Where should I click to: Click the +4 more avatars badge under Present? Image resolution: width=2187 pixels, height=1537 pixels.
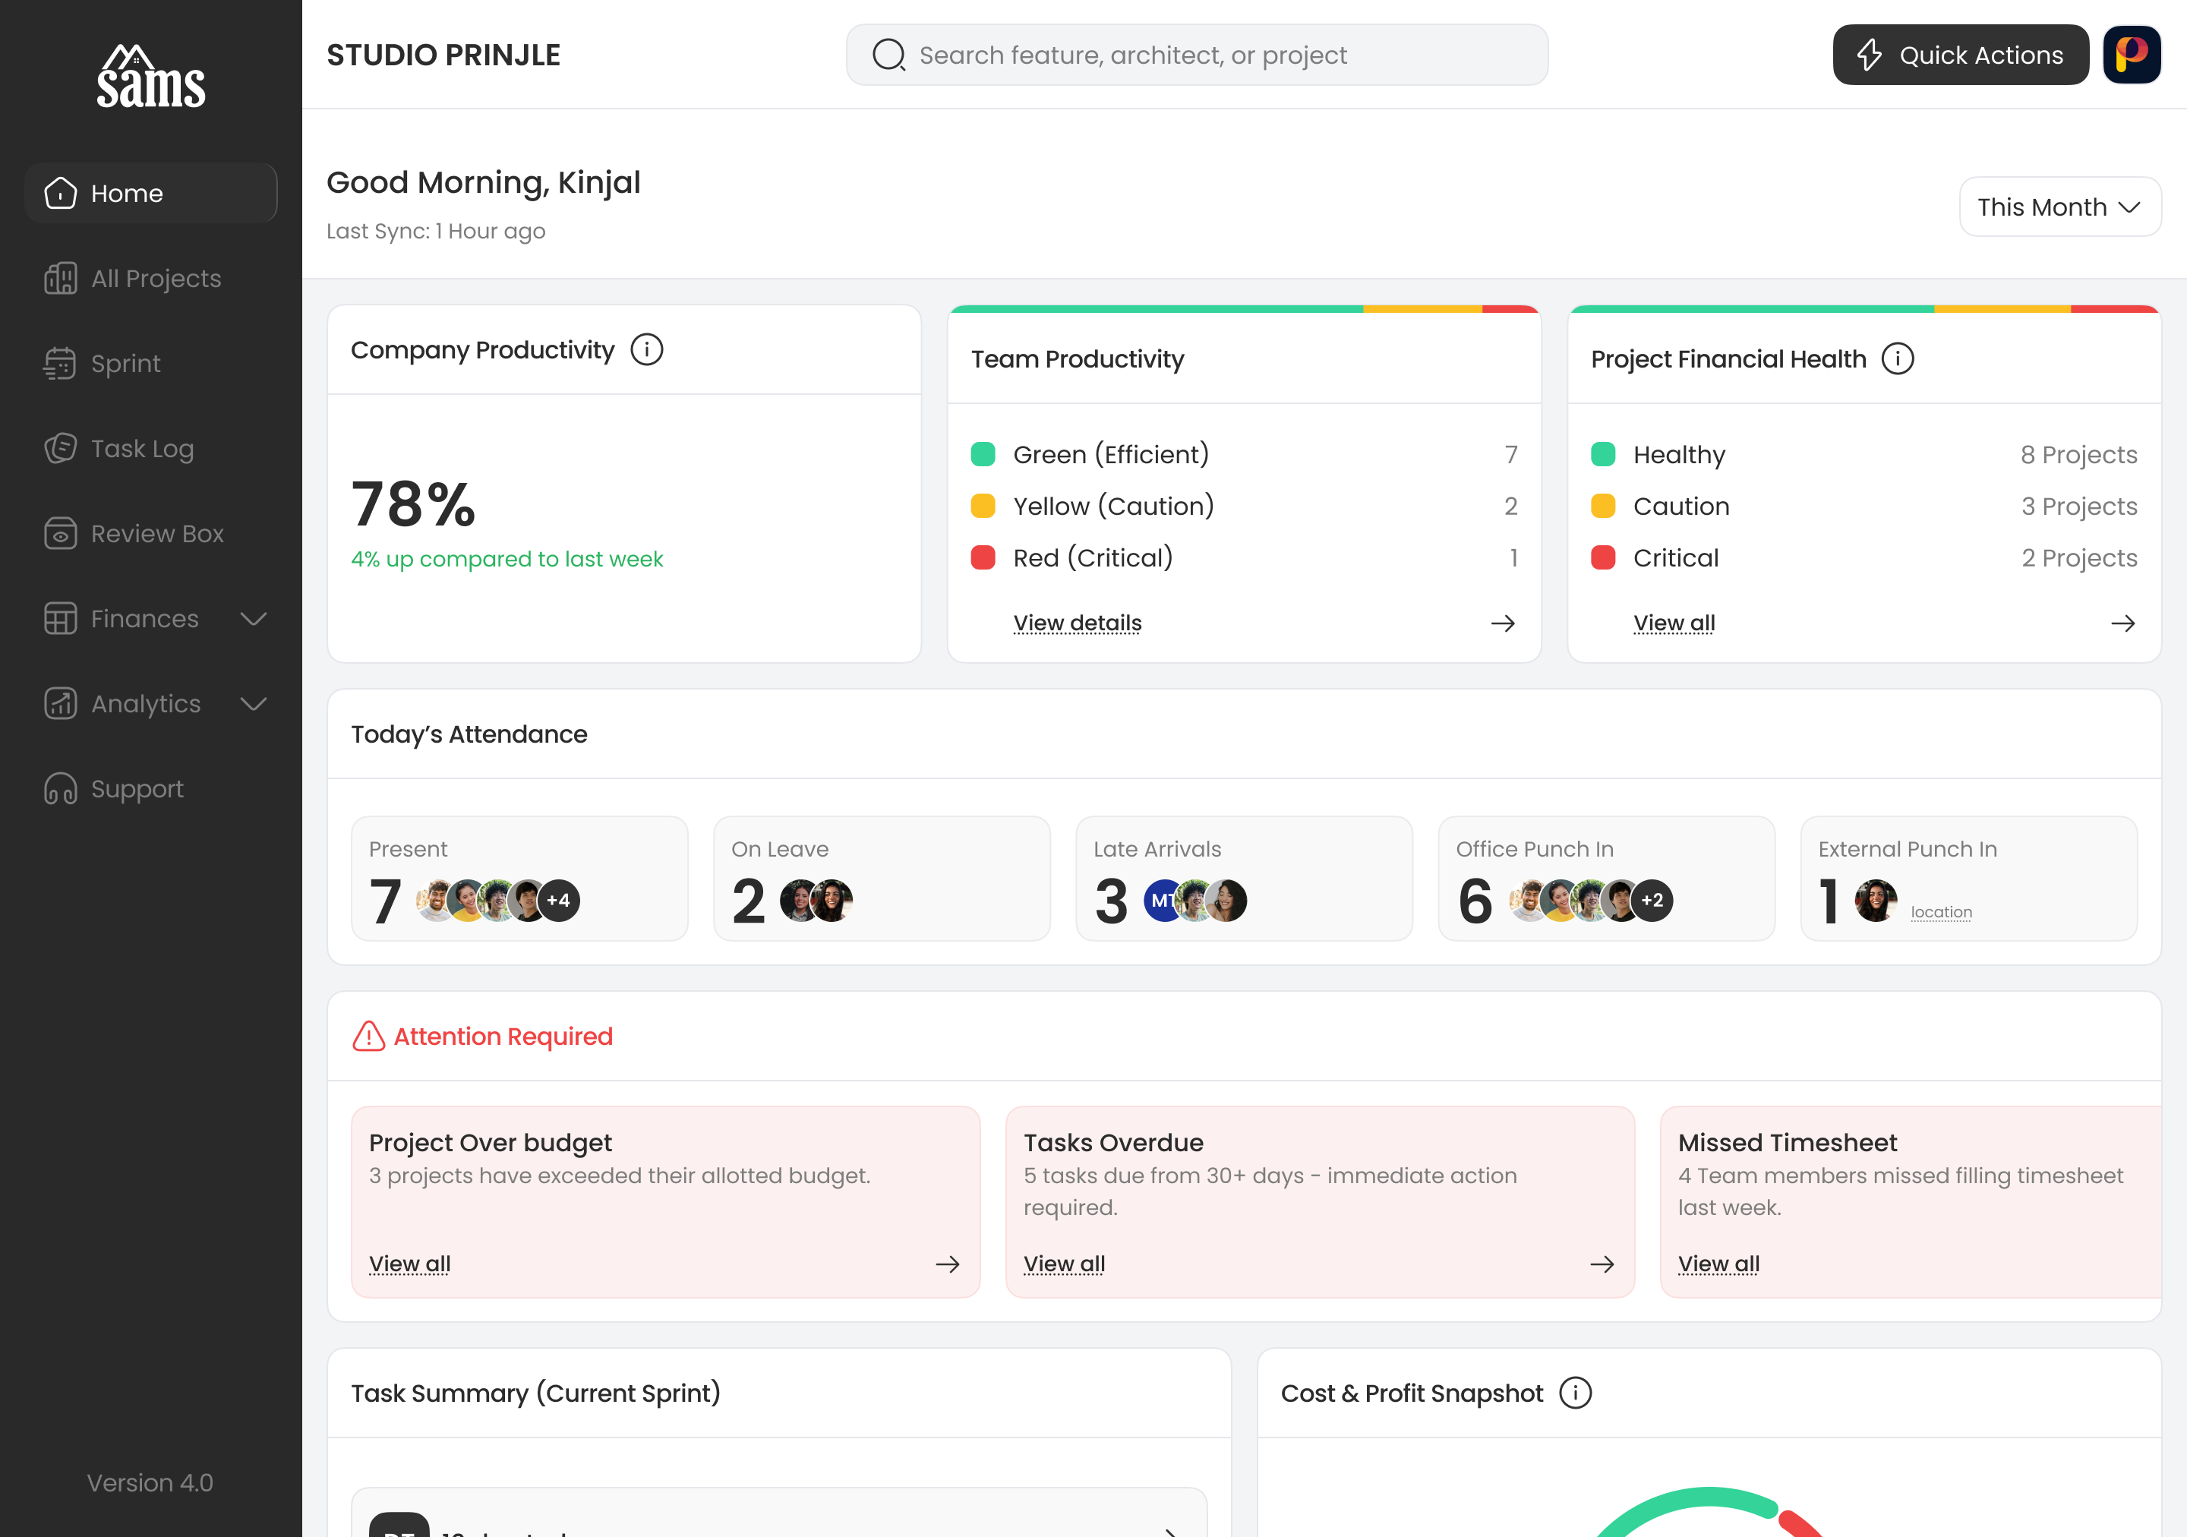coord(559,900)
